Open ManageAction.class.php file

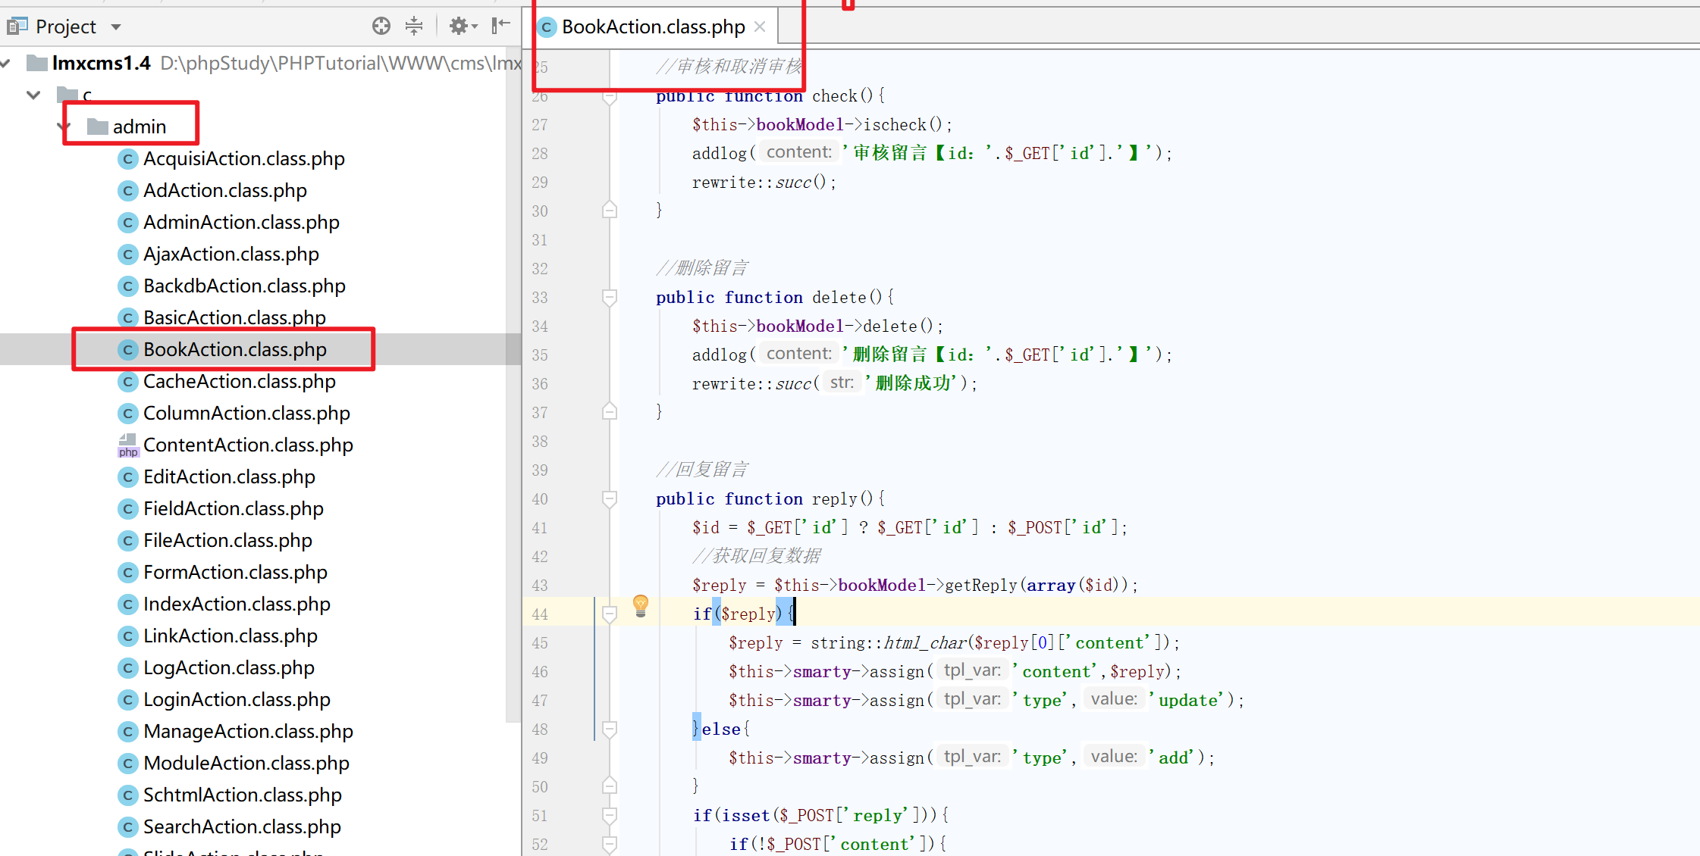pyautogui.click(x=248, y=731)
